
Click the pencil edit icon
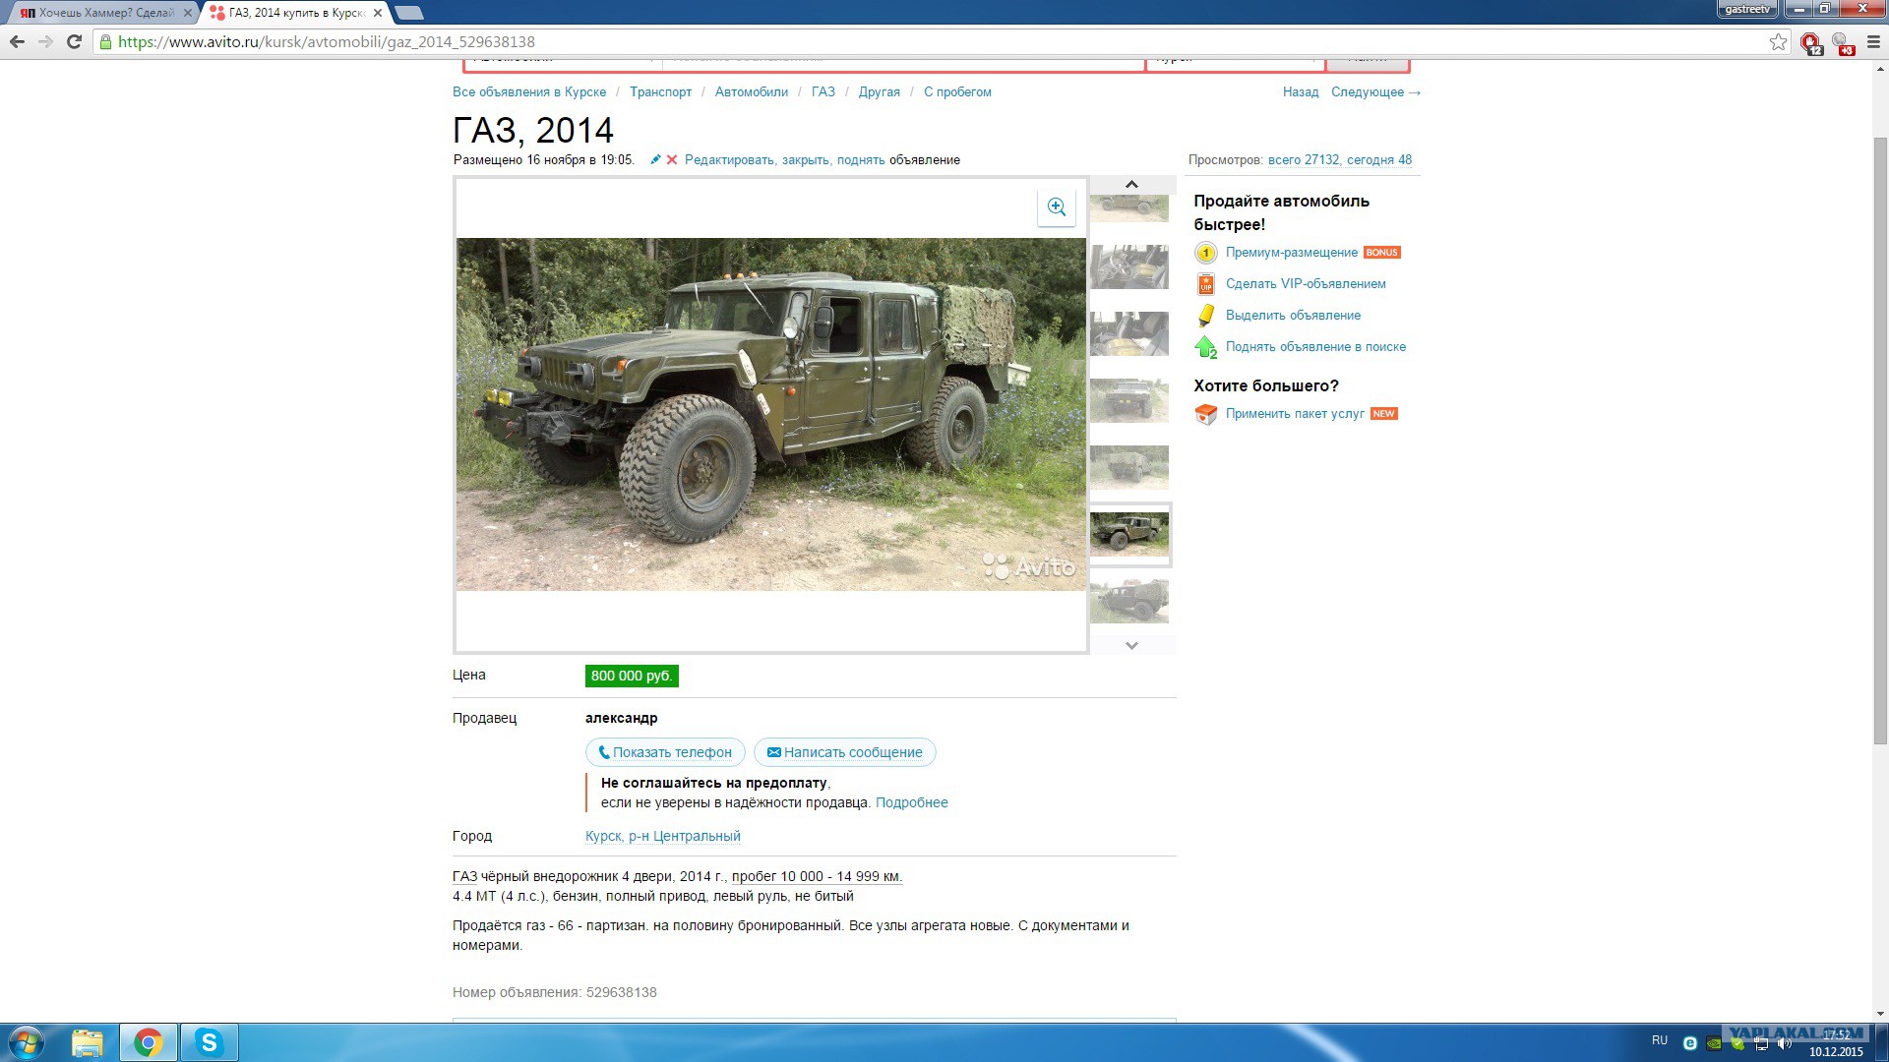(x=655, y=159)
